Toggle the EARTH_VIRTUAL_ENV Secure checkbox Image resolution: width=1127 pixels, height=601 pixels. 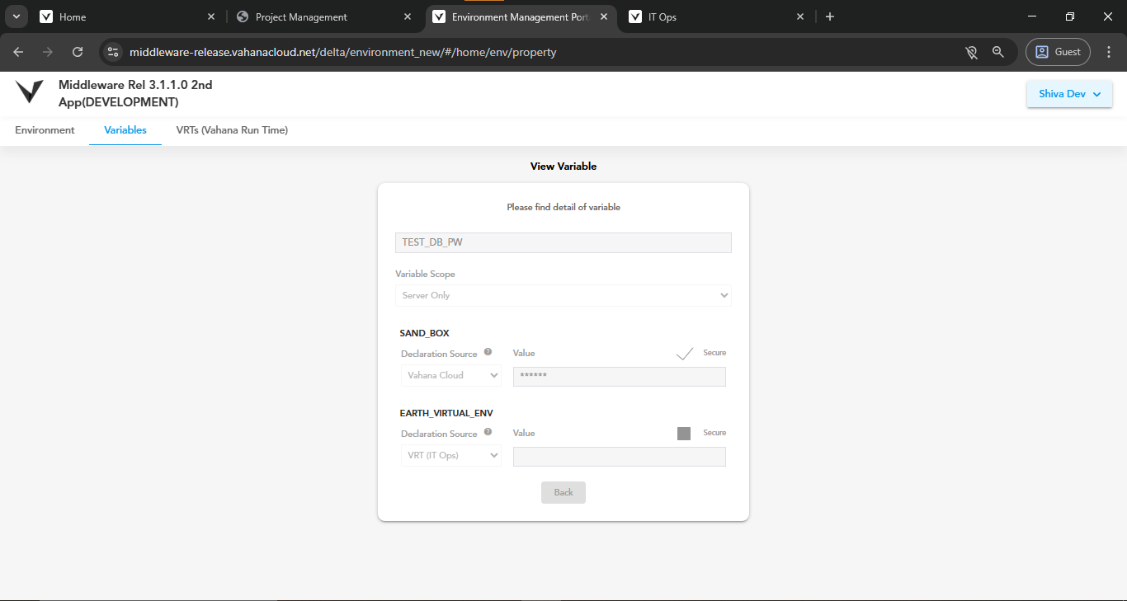coord(684,434)
